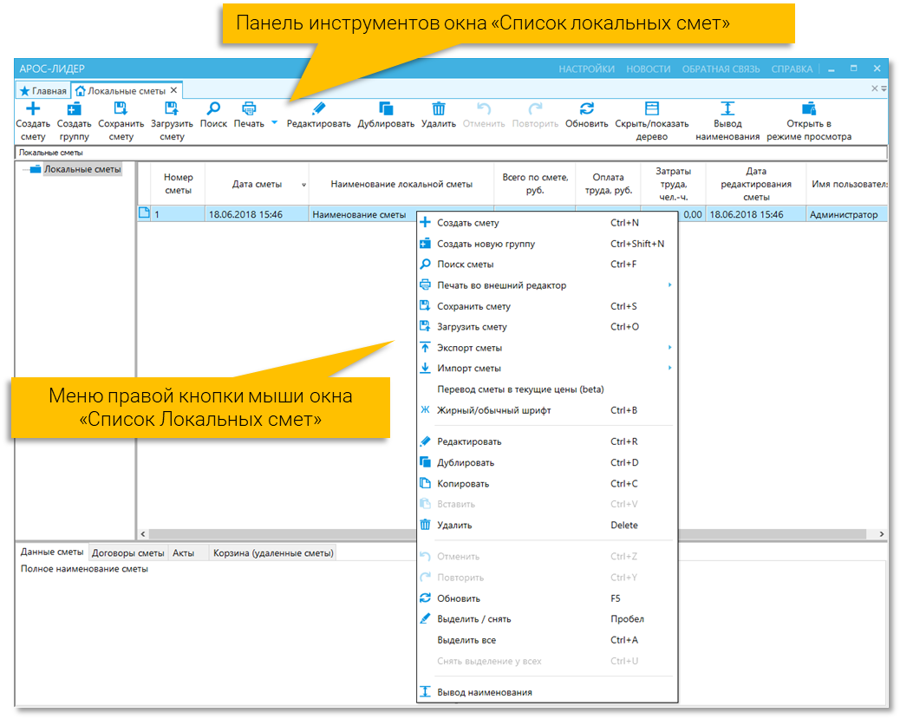Choose Копировать in context menu
Image resolution: width=900 pixels, height=719 pixels.
547,484
